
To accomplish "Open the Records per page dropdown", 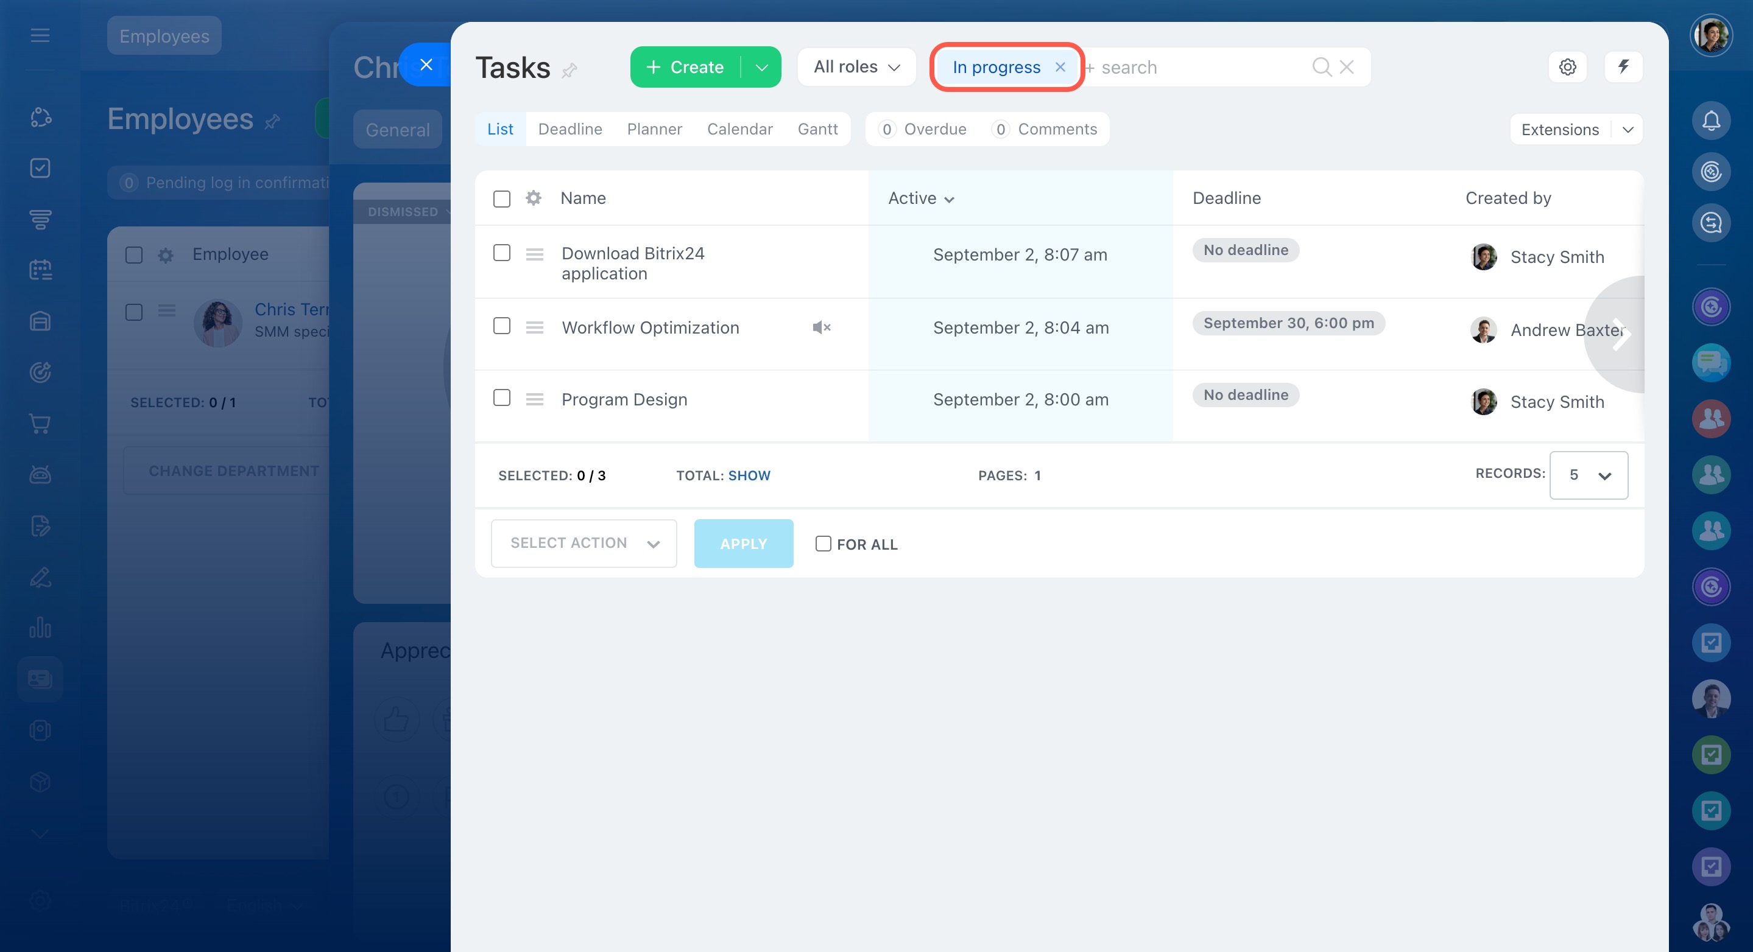I will pyautogui.click(x=1589, y=475).
